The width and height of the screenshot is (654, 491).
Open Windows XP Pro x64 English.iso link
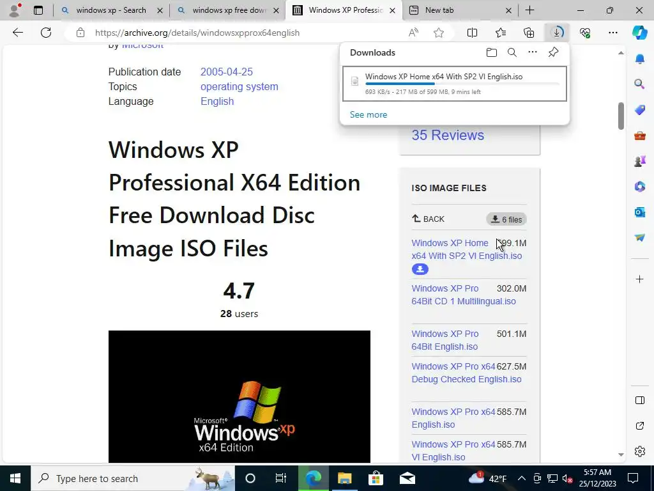tap(453, 418)
